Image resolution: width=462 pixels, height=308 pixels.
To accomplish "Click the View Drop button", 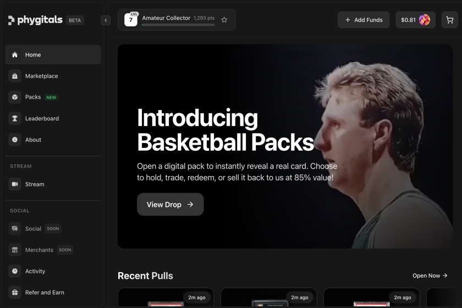I will coord(170,205).
